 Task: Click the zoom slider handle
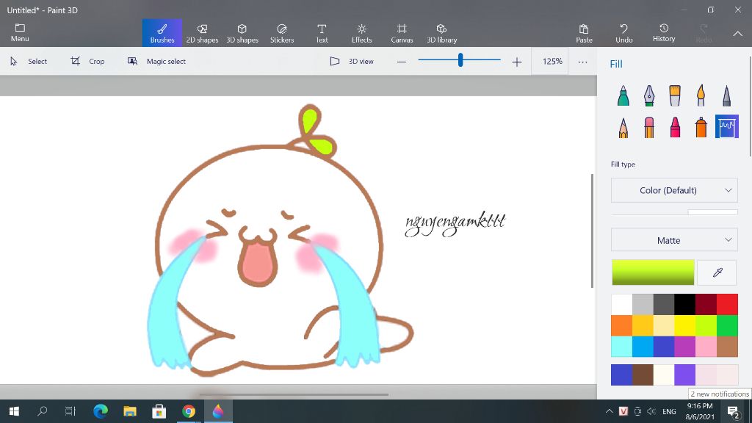coord(460,60)
